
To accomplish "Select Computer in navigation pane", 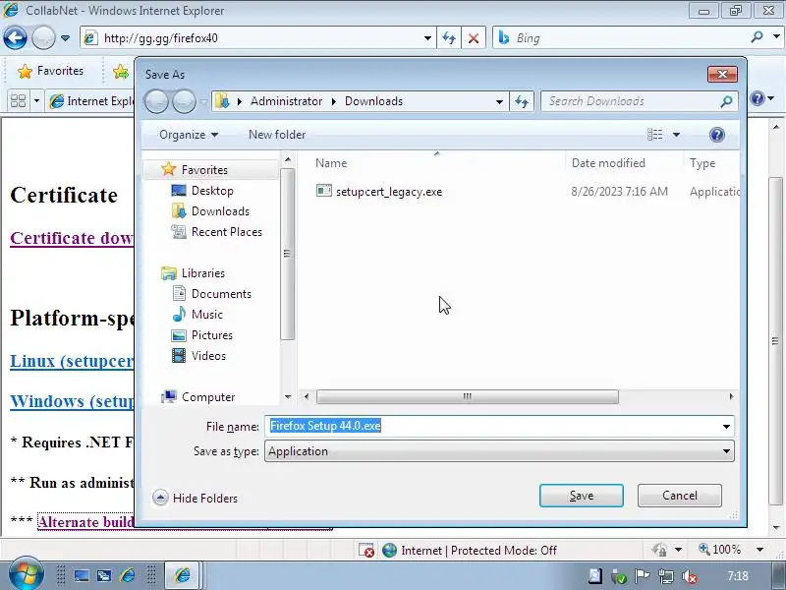I will (x=208, y=397).
